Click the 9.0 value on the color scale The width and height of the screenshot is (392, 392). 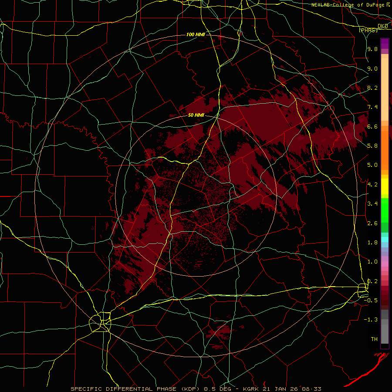click(x=372, y=68)
